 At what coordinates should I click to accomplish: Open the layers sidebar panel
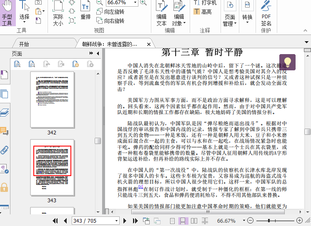pyautogui.click(x=4, y=112)
